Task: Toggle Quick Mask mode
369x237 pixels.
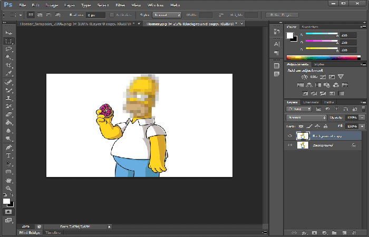Action: [8, 212]
